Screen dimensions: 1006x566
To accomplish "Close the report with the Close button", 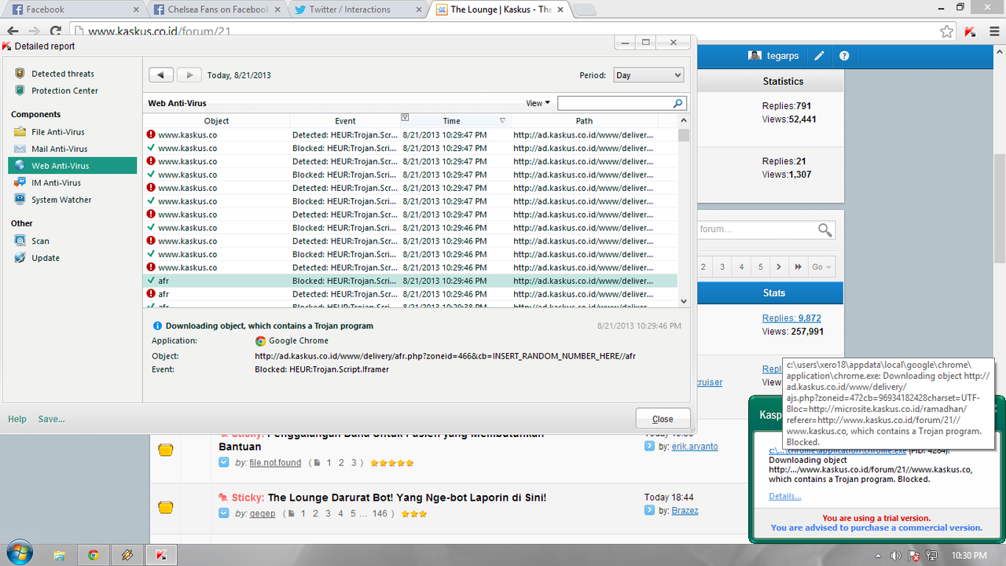I will point(663,419).
